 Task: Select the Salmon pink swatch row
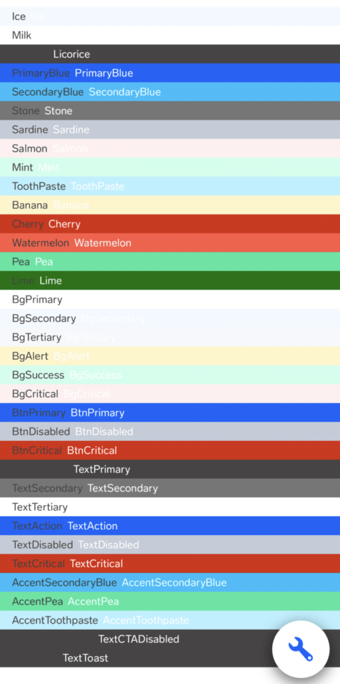click(x=170, y=148)
